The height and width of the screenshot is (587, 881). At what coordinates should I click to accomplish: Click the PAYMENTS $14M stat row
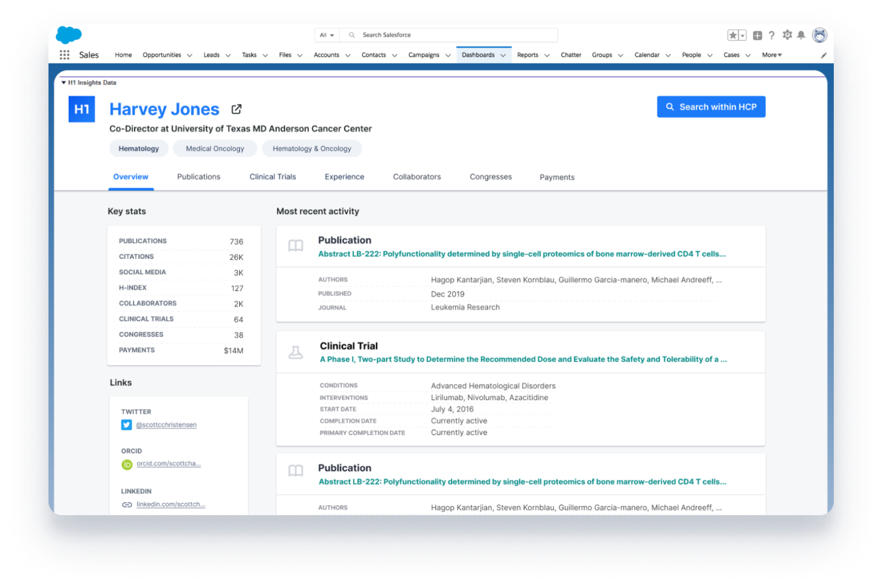pyautogui.click(x=181, y=350)
